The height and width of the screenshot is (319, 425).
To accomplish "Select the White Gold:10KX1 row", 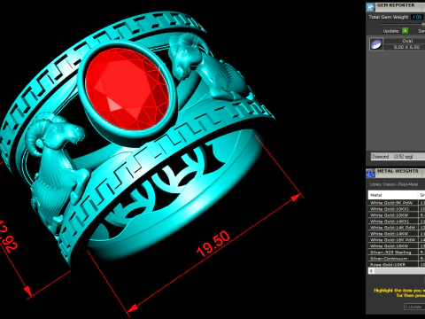I will [393, 209].
